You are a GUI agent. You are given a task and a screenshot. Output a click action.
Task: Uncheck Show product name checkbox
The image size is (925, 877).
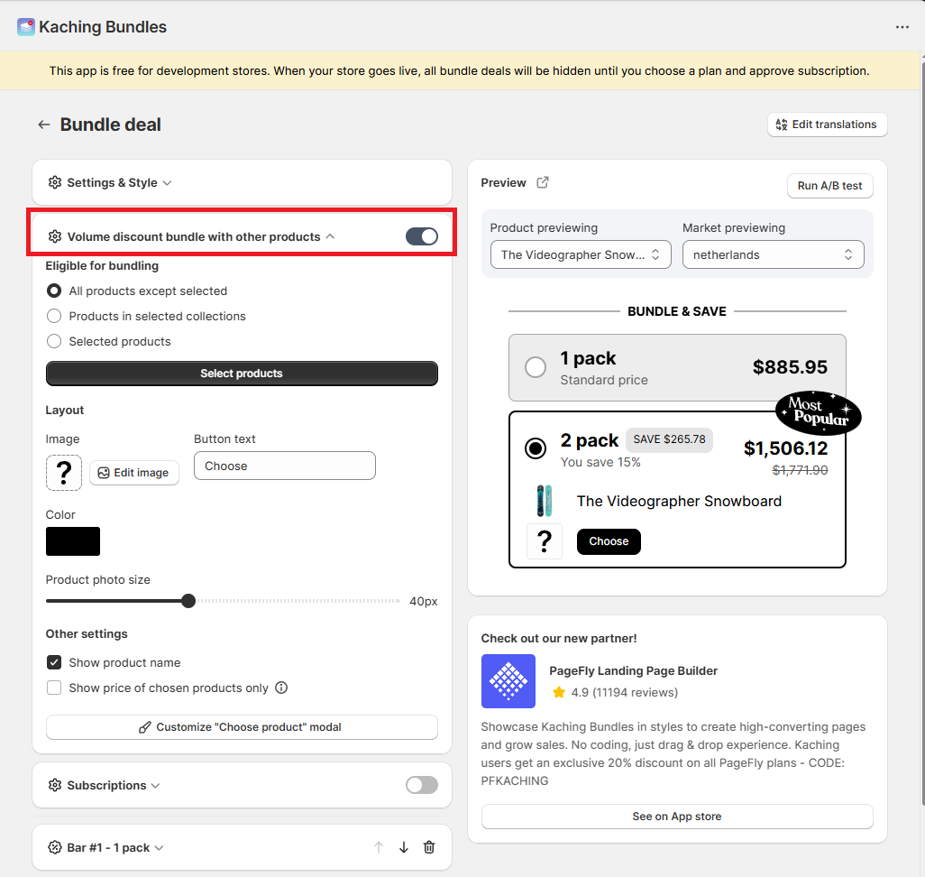pos(54,662)
